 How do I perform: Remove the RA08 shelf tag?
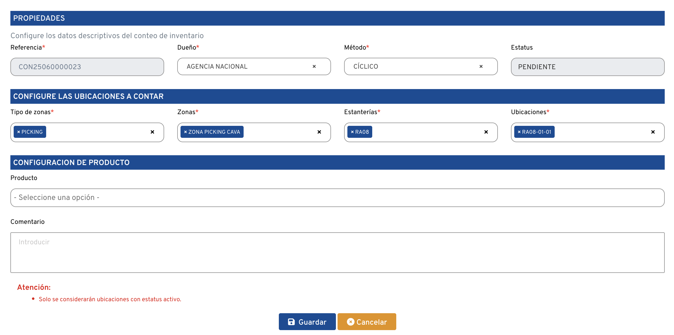[352, 132]
